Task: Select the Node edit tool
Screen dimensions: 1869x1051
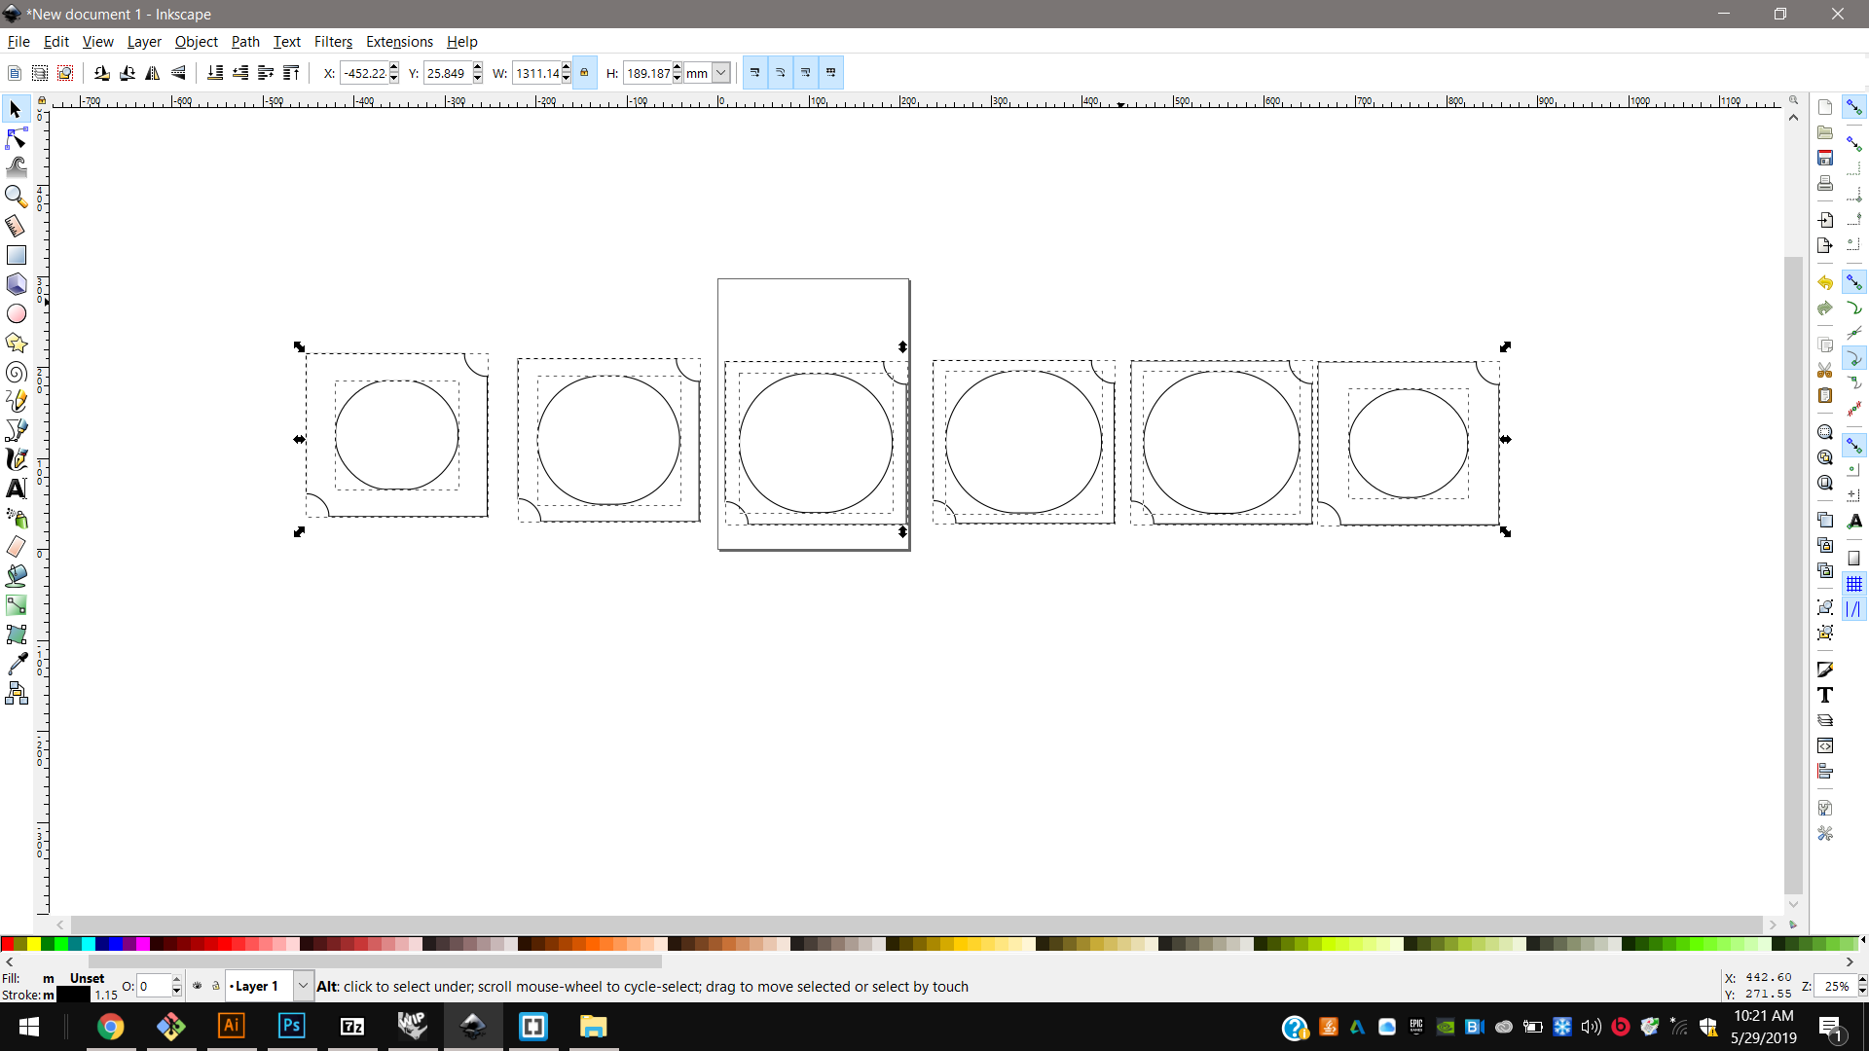Action: click(16, 138)
